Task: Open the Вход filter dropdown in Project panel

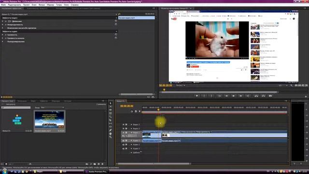Action: tap(53, 107)
